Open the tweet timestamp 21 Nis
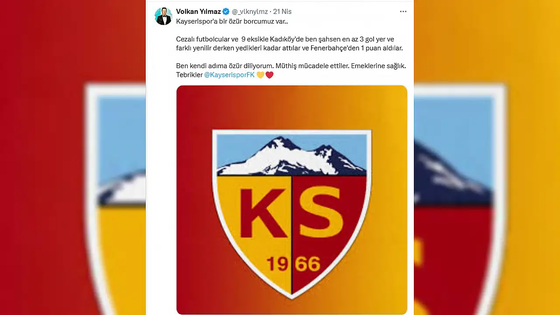 [282, 11]
